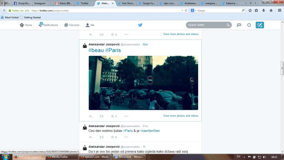This screenshot has width=284, height=160.
Task: Favorite the #beau #Paris tweet star
Action: [112, 116]
